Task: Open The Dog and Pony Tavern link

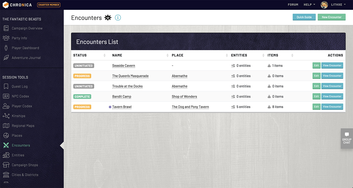Action: (x=190, y=107)
